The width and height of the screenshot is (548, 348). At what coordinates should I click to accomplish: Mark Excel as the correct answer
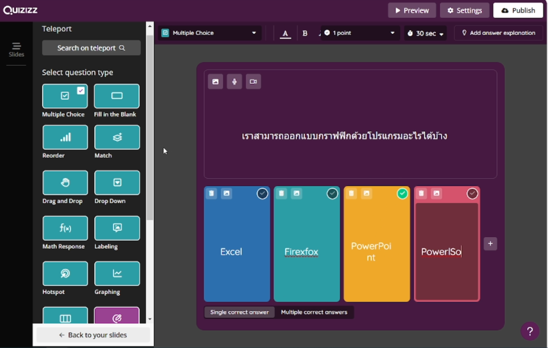[x=262, y=194]
